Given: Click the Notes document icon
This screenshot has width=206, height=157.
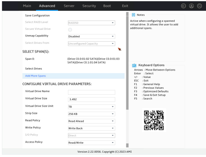Looking at the screenshot, I should coord(133,15).
